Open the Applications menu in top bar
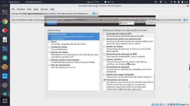 pos(14,2)
